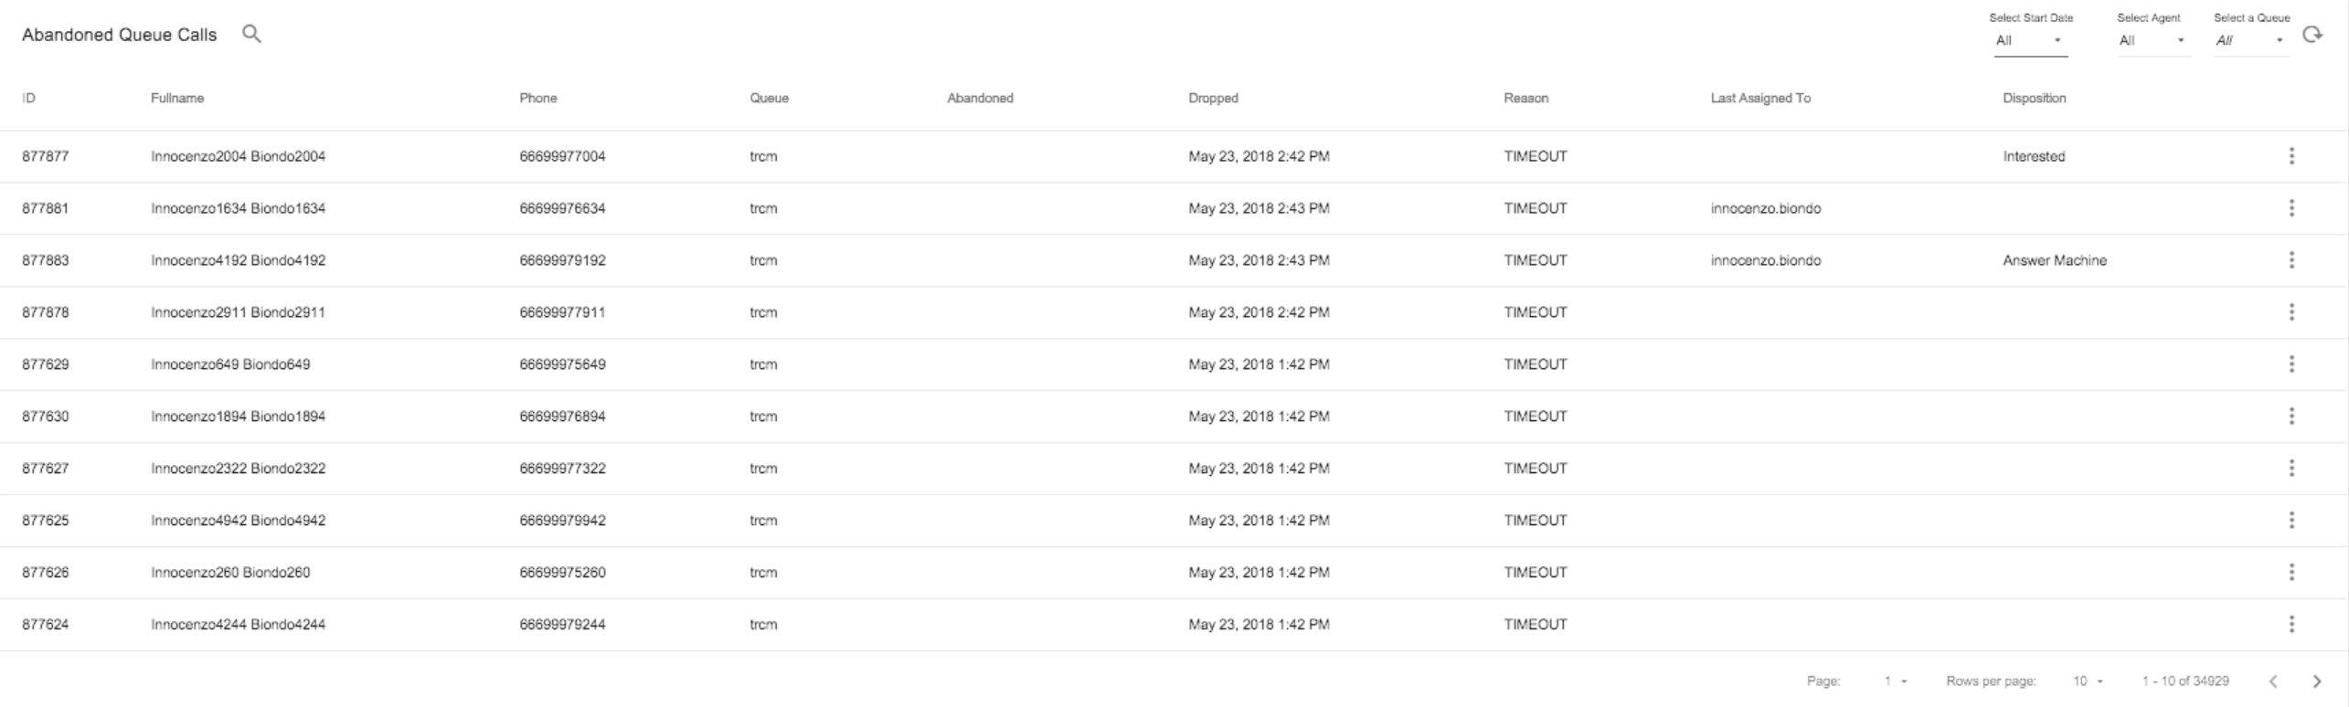This screenshot has width=2349, height=707.
Task: Click the innocenzo.biondo entry in row 877881
Action: [x=1766, y=208]
